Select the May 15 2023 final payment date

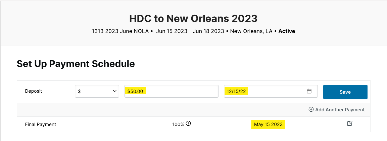[x=268, y=125]
